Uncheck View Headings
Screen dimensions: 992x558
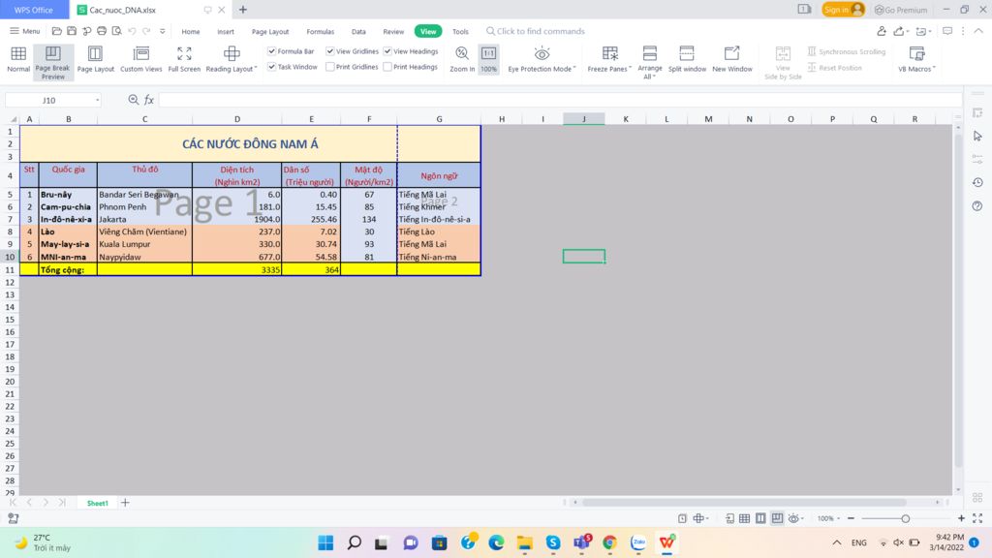click(x=387, y=51)
